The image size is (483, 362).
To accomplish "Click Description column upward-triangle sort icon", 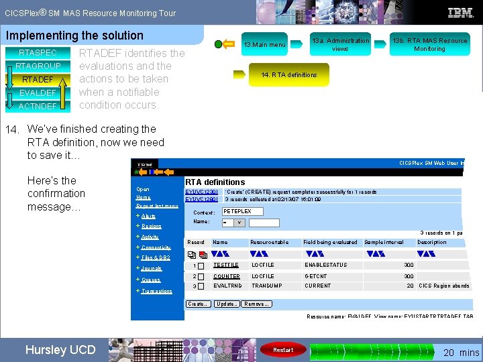I will 426,254.
